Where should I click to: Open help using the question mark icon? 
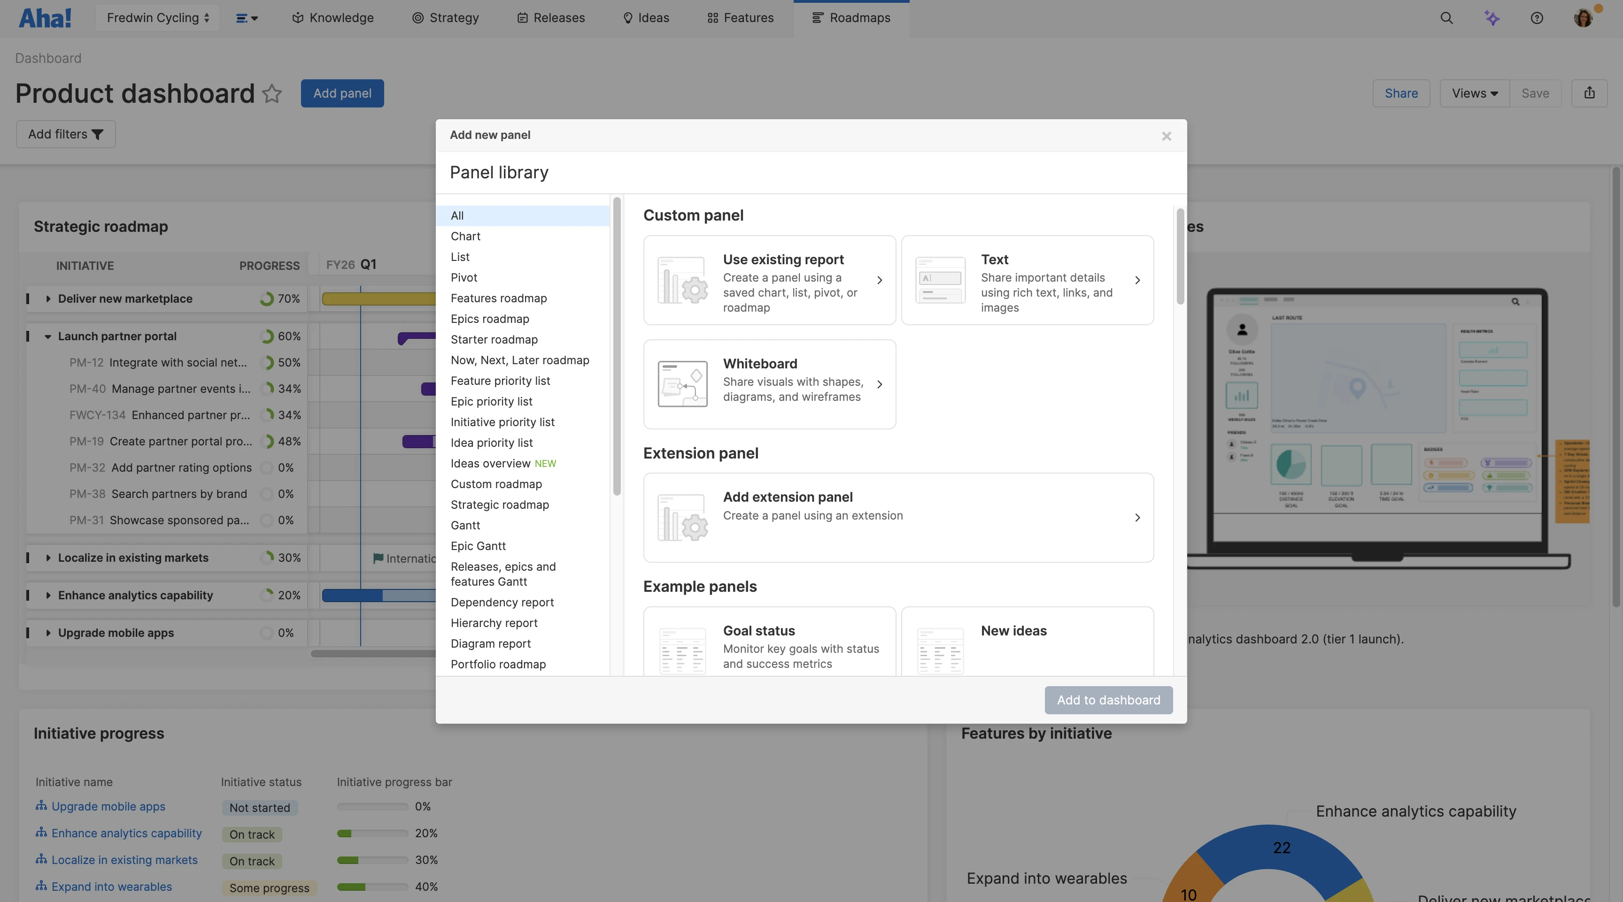tap(1537, 17)
